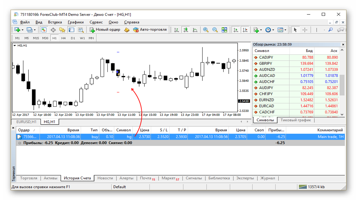Open the tile windows grid icon
Image resolution: width=357 pixels, height=200 pixels.
(x=224, y=30)
